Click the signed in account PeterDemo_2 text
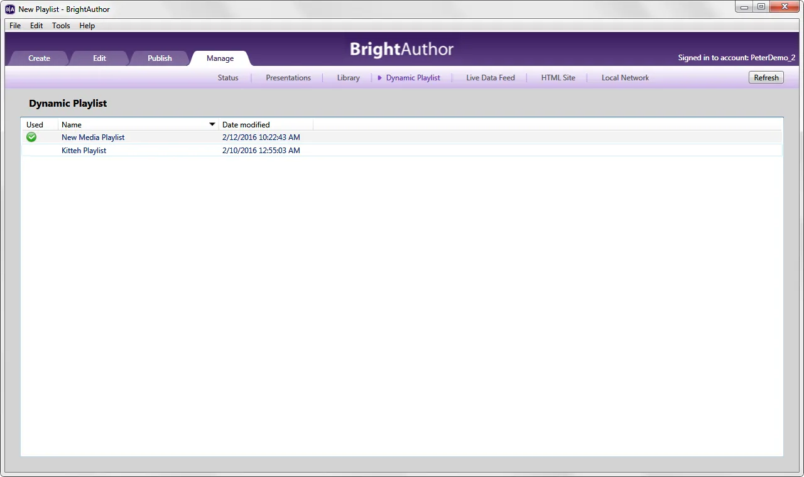Viewport: 804px width, 477px height. coord(737,58)
